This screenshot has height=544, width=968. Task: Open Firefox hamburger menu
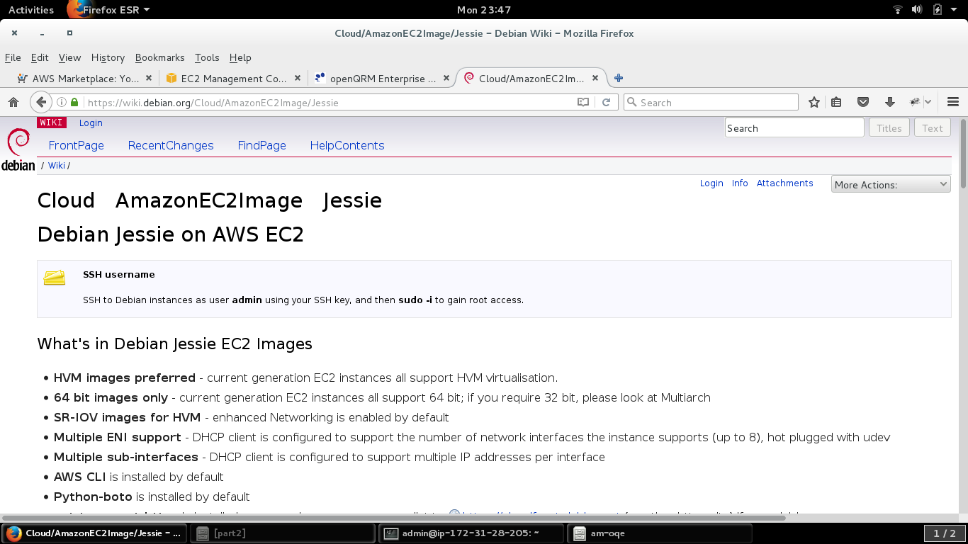tap(953, 102)
